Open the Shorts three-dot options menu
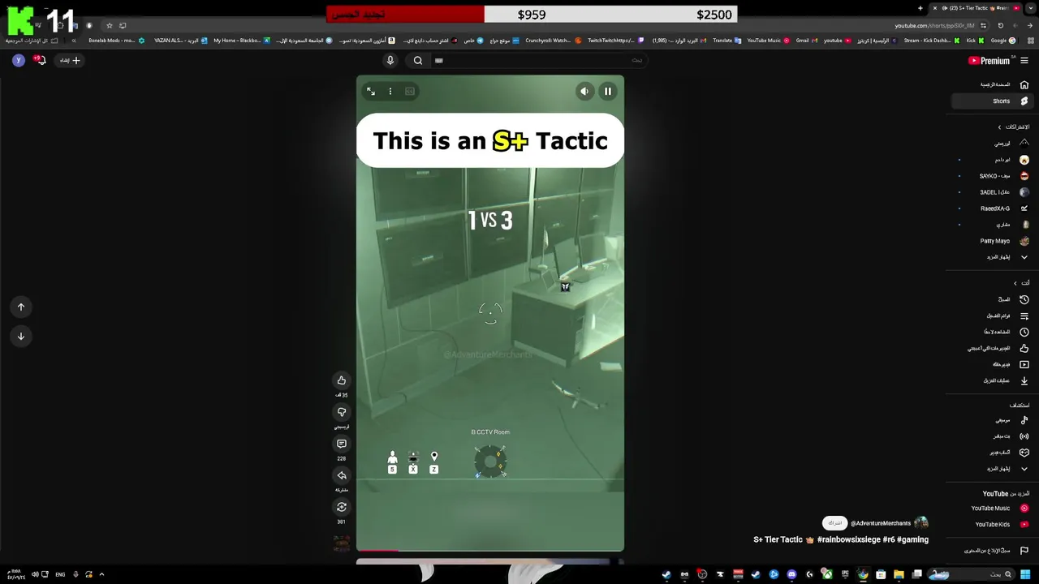This screenshot has width=1039, height=584. pos(390,92)
